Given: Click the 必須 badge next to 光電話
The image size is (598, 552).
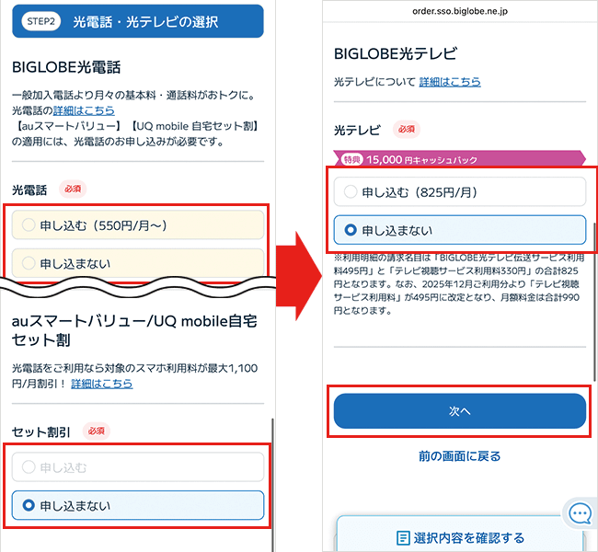Looking at the screenshot, I should [72, 189].
